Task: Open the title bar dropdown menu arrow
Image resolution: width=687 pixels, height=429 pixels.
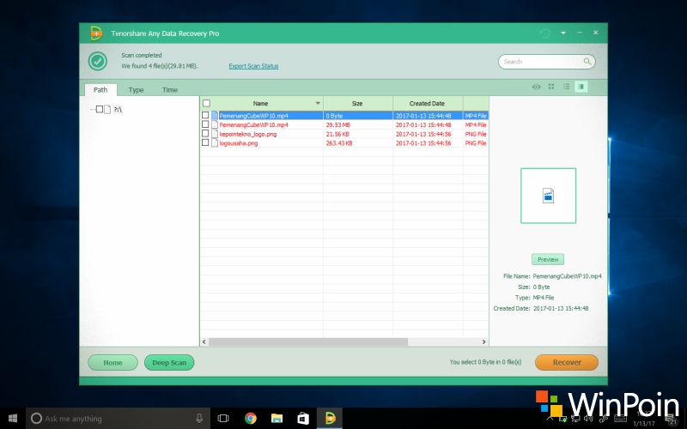Action: [x=563, y=33]
